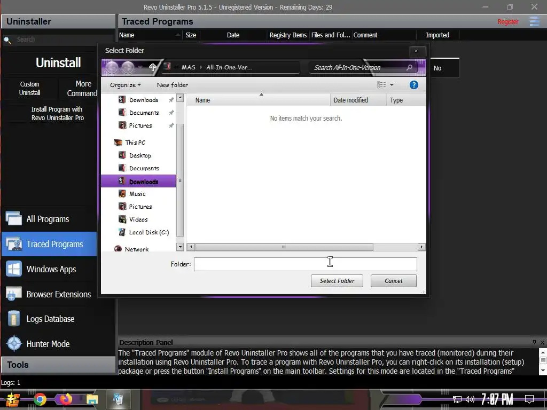This screenshot has height=410, width=547.
Task: Sort by the Date modified column header
Action: (x=358, y=100)
